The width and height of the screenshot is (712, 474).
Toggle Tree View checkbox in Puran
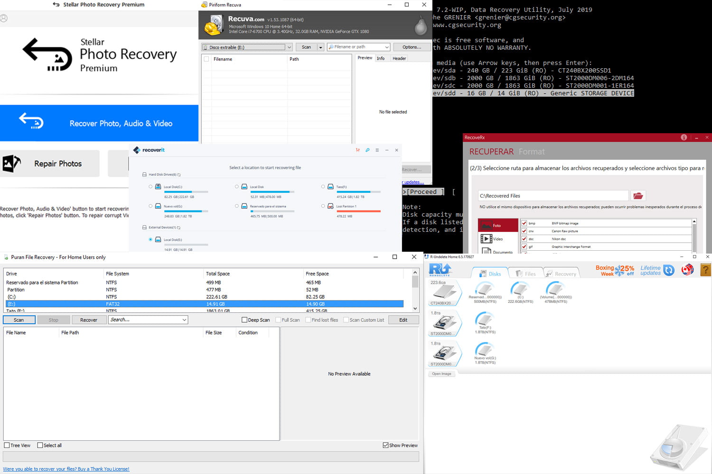(x=7, y=446)
